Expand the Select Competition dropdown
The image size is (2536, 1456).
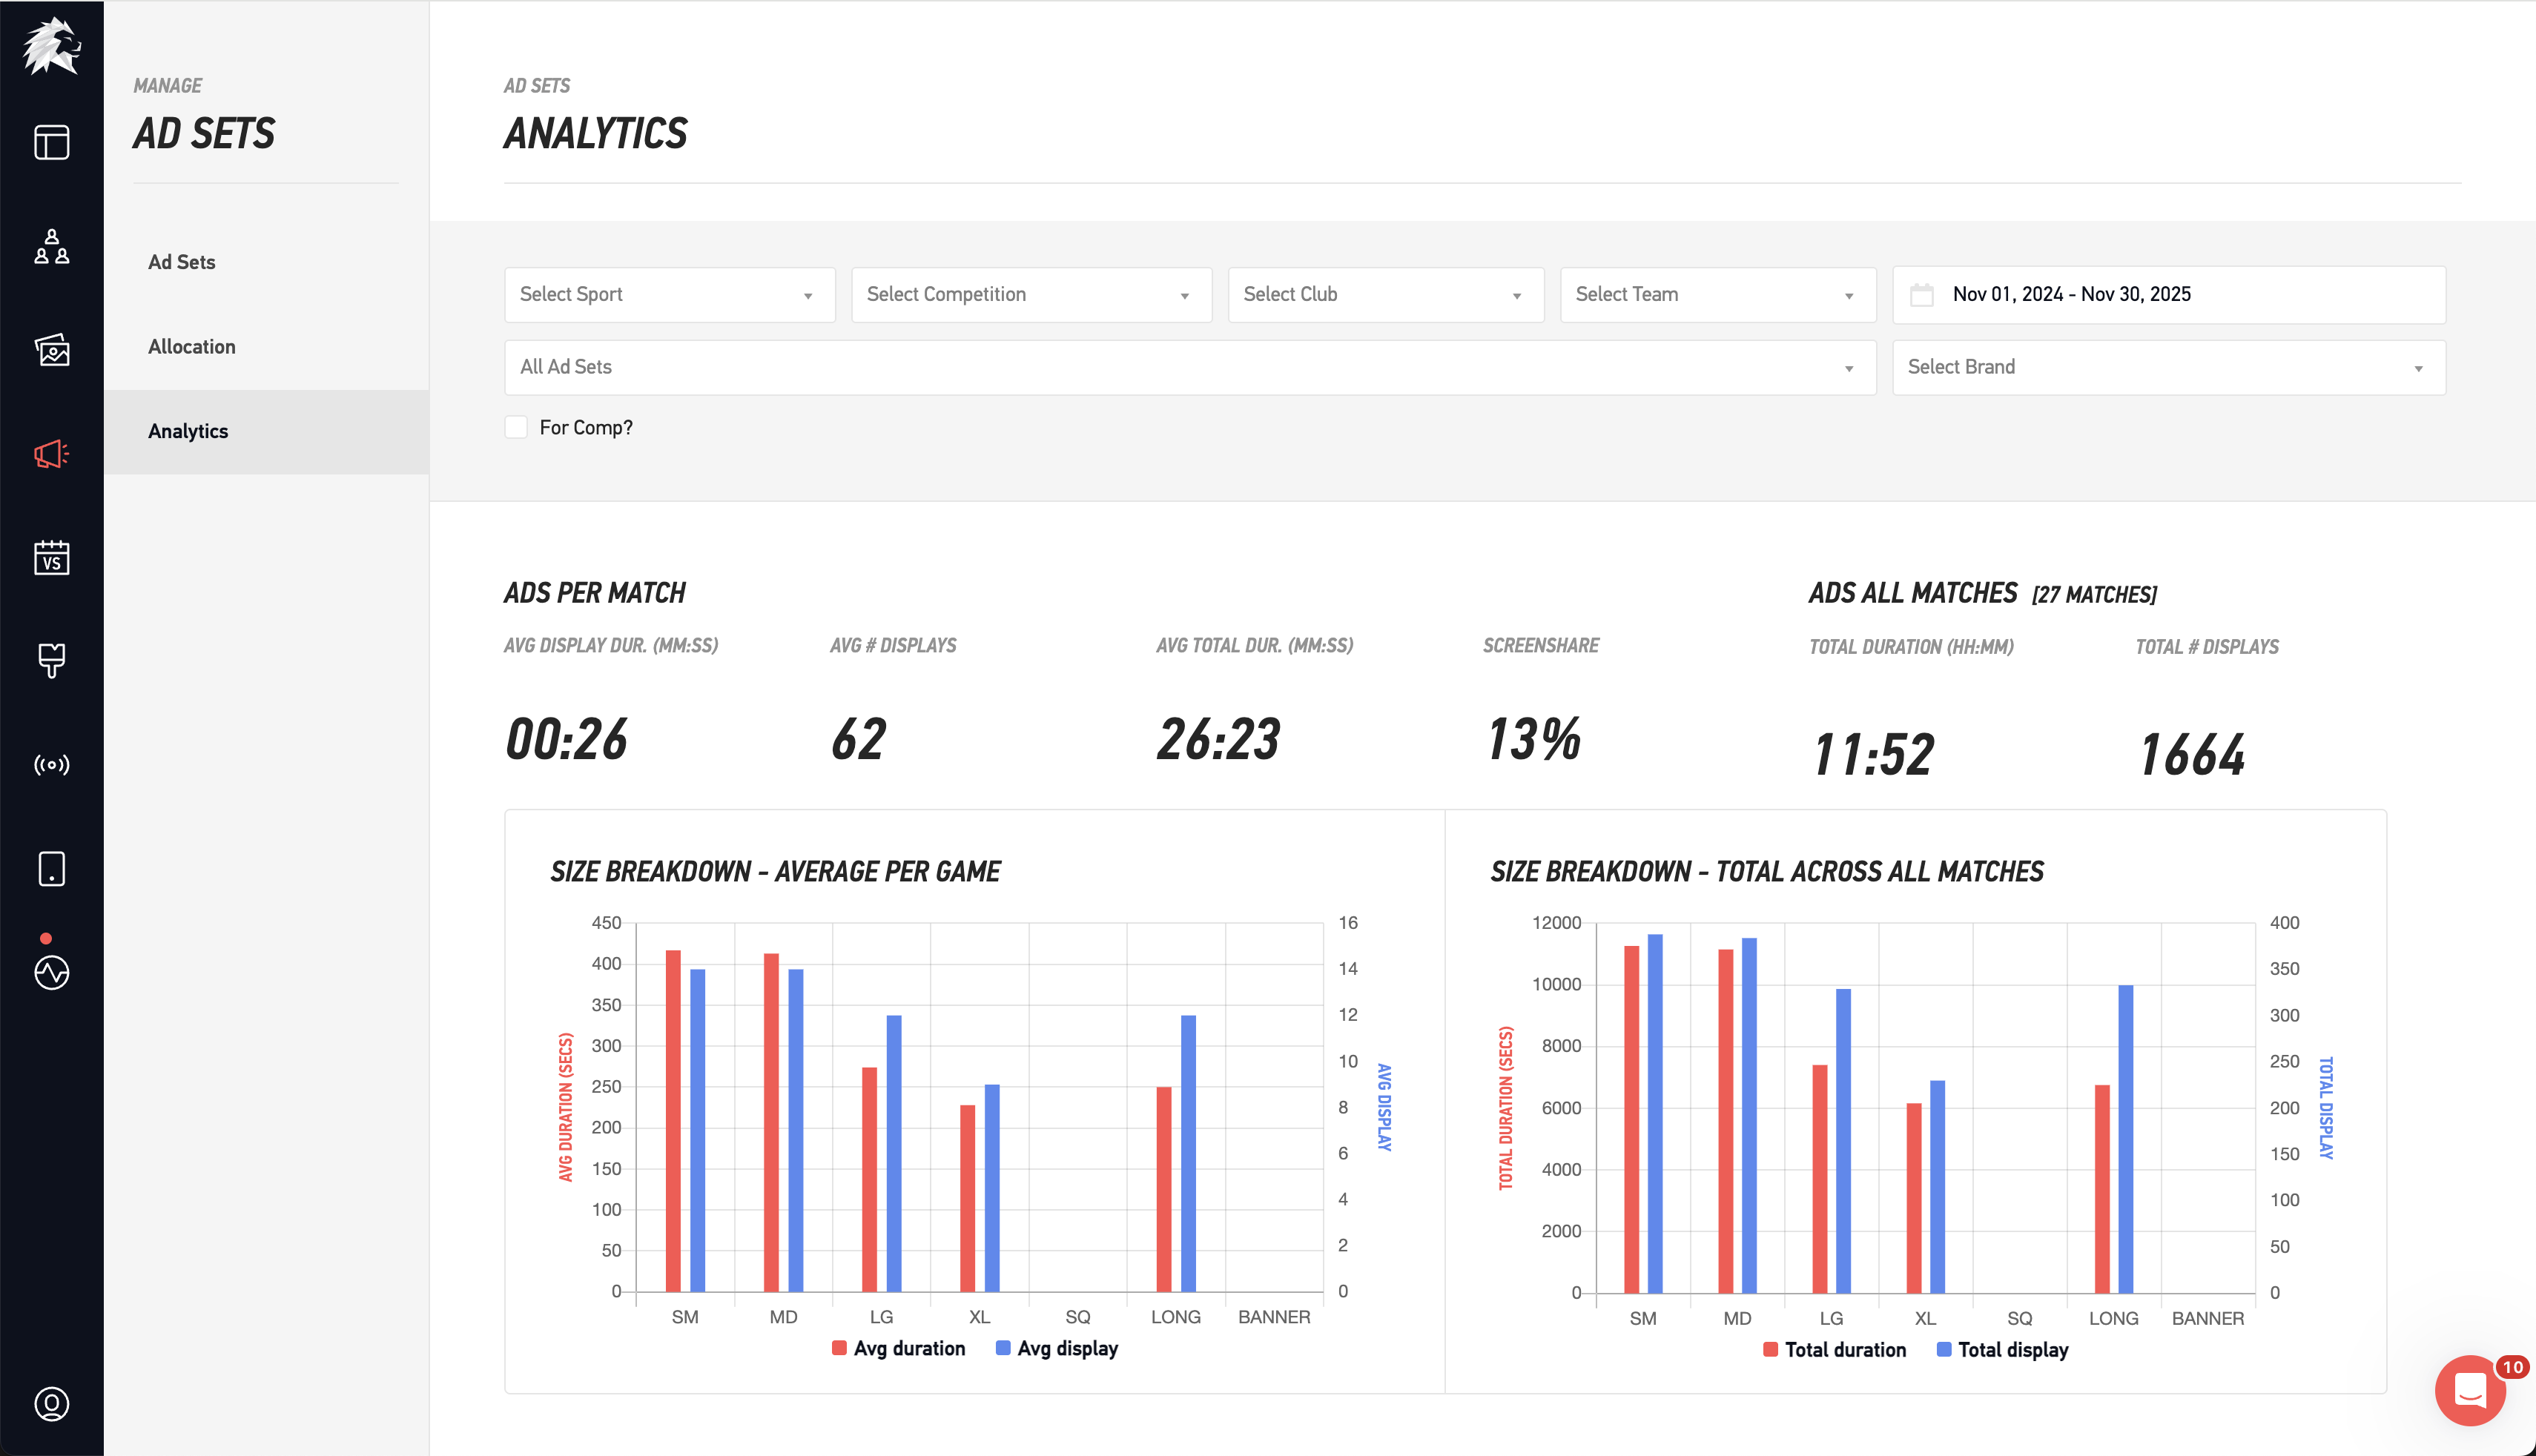point(1031,294)
